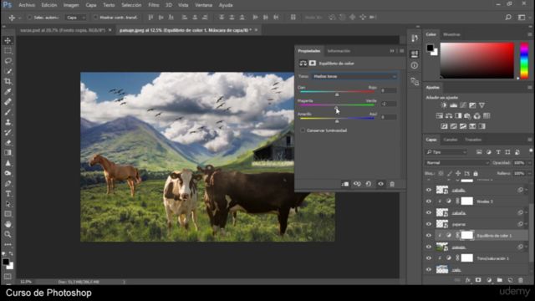Screen dimensions: 535x301
Task: Select the Rectangular Marquee tool
Action: [x=8, y=51]
